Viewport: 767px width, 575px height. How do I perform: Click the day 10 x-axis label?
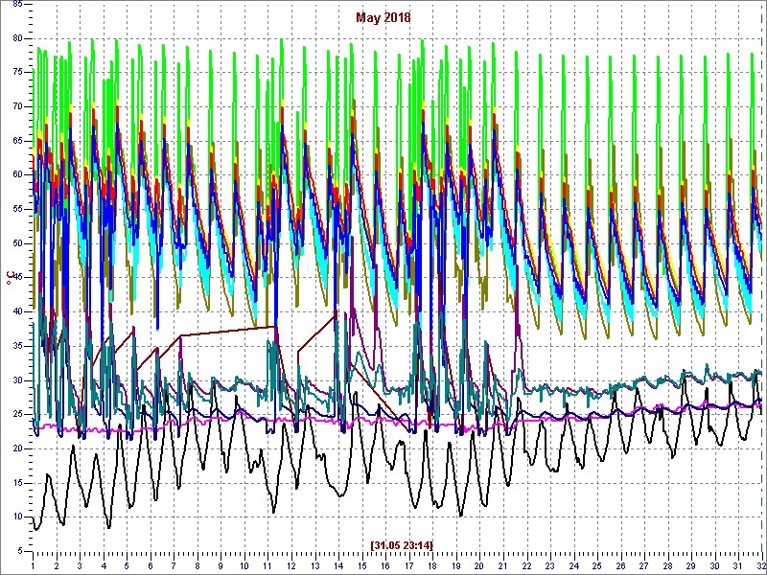point(244,564)
